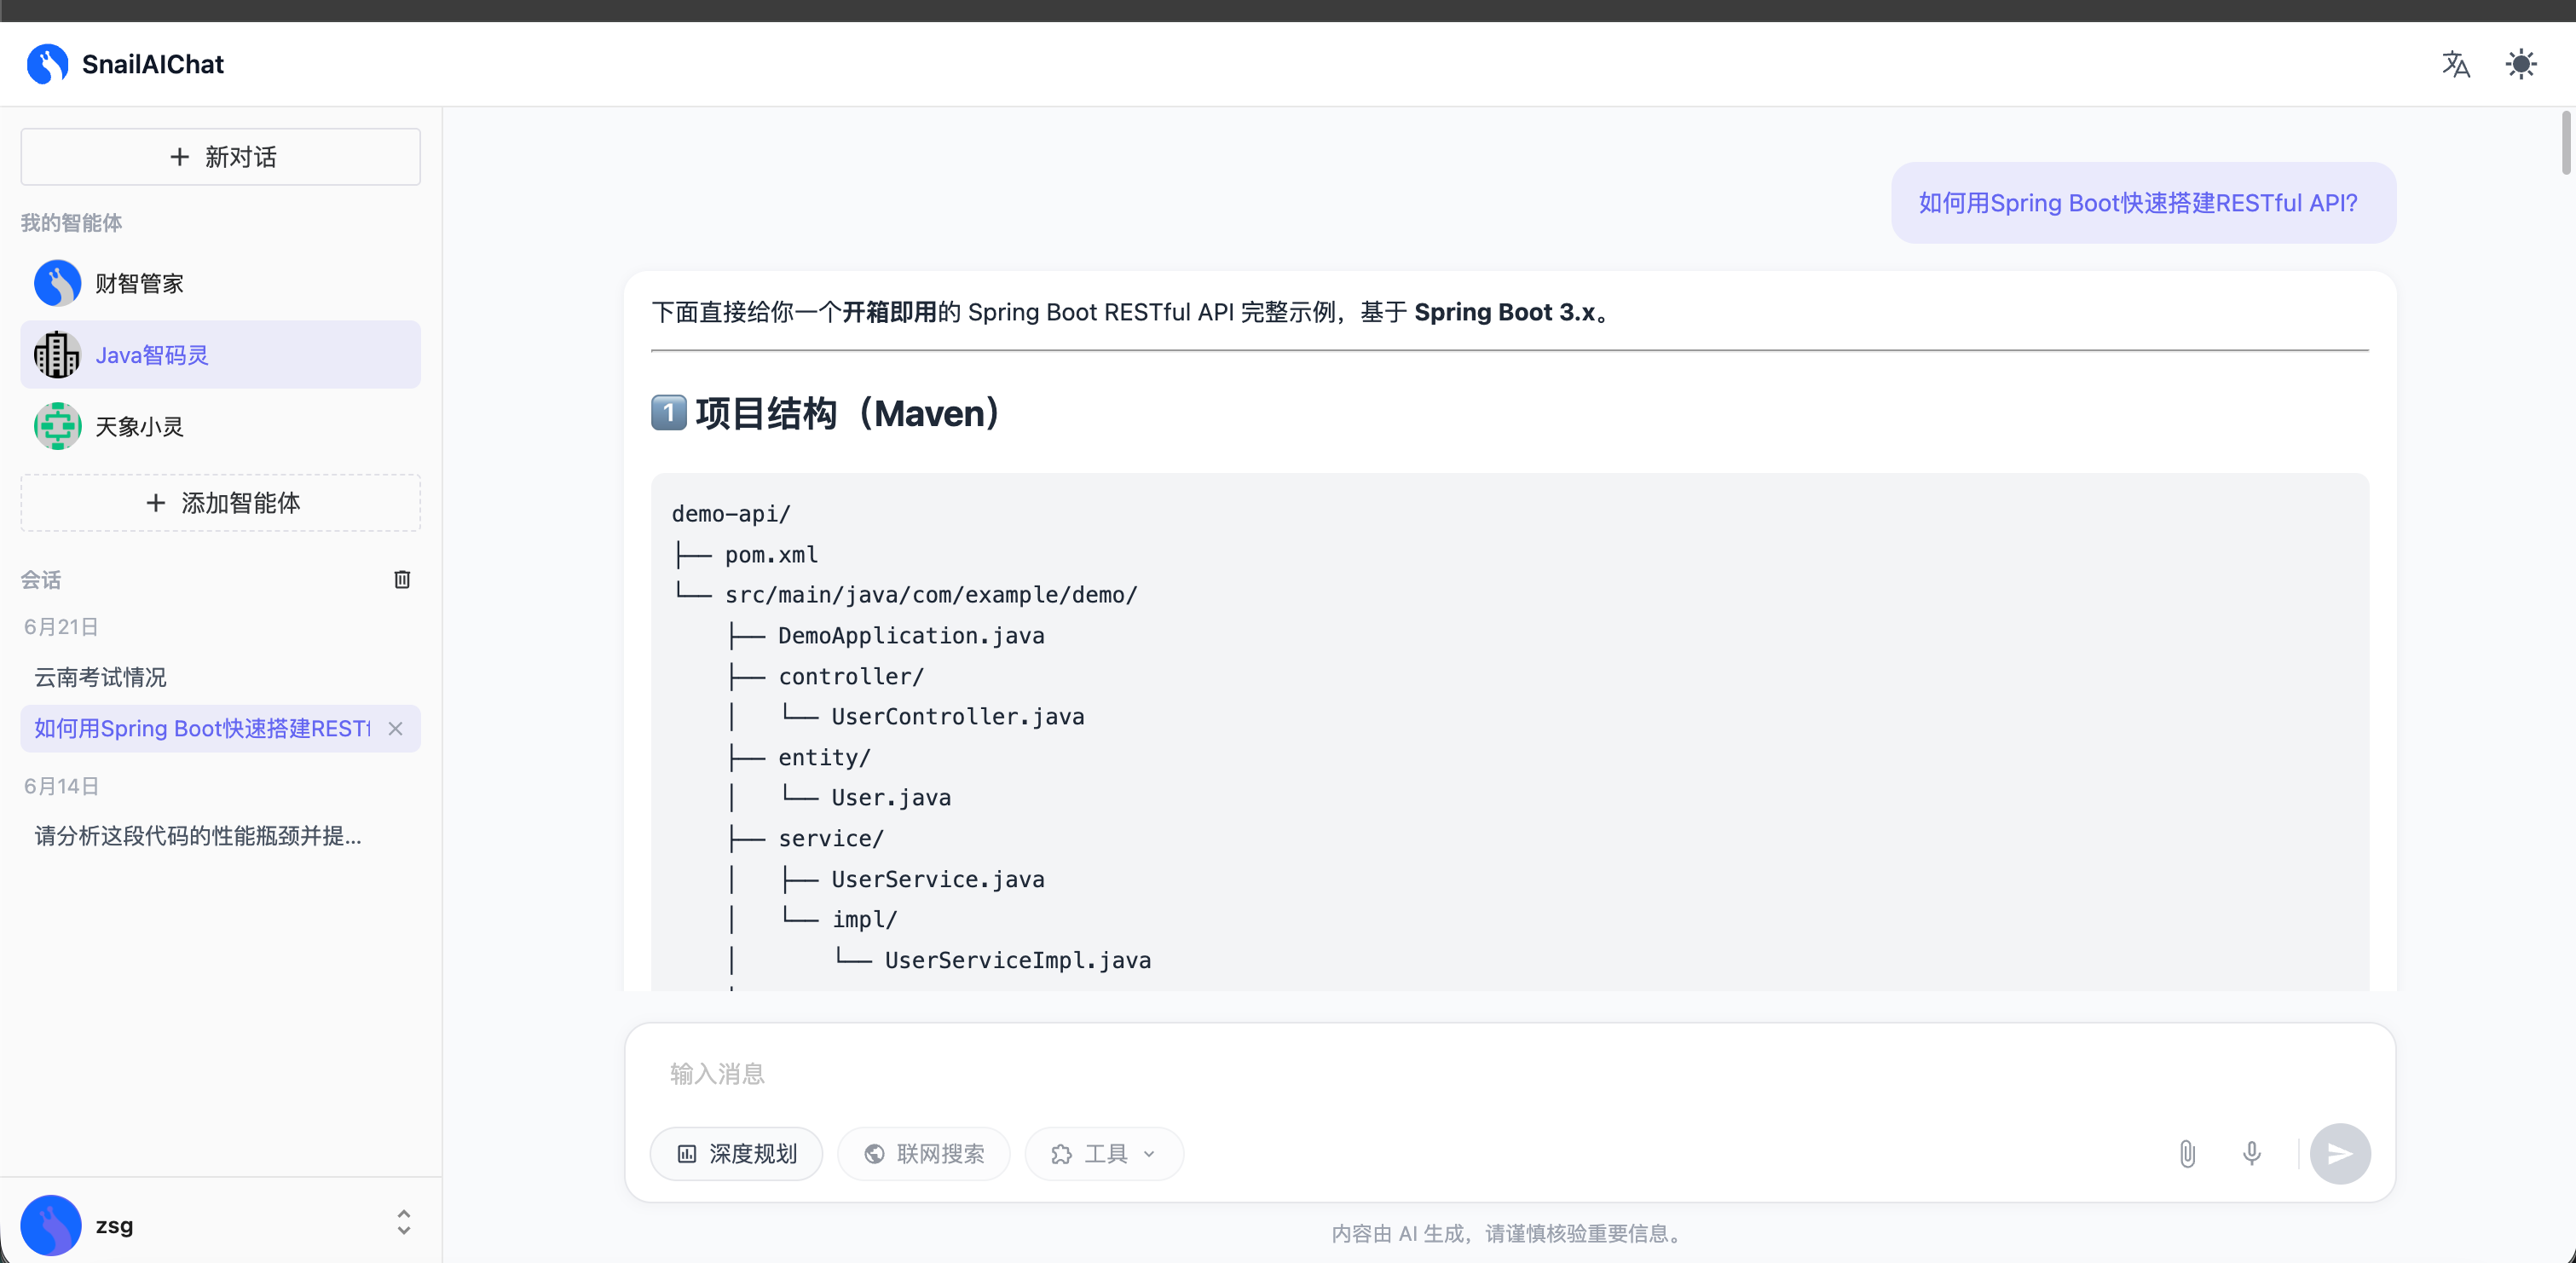2576x1263 pixels.
Task: Open the 工具 tools dropdown
Action: (x=1104, y=1154)
